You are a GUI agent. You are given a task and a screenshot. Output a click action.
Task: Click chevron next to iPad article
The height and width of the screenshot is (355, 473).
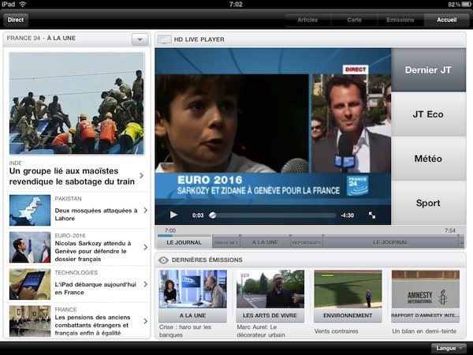pos(146,284)
